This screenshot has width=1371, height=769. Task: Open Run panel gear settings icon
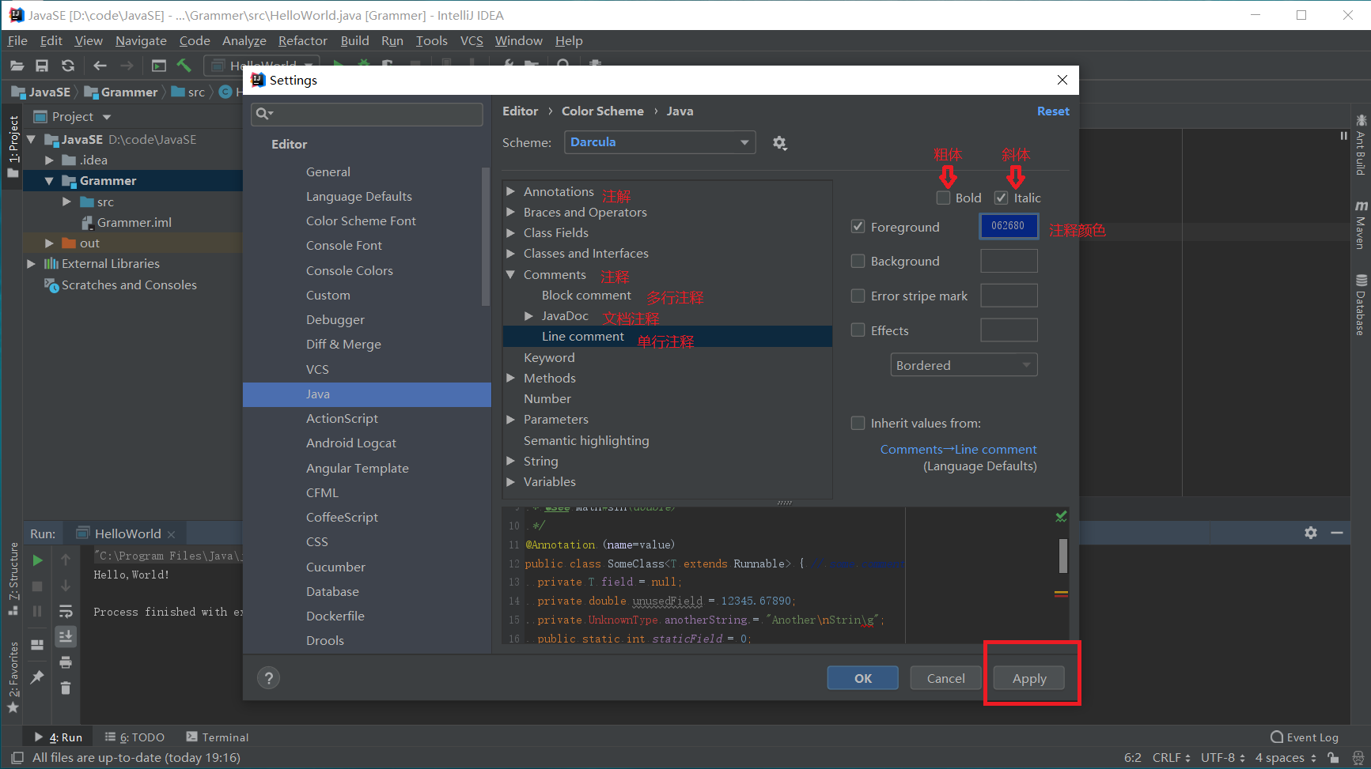(x=1311, y=533)
